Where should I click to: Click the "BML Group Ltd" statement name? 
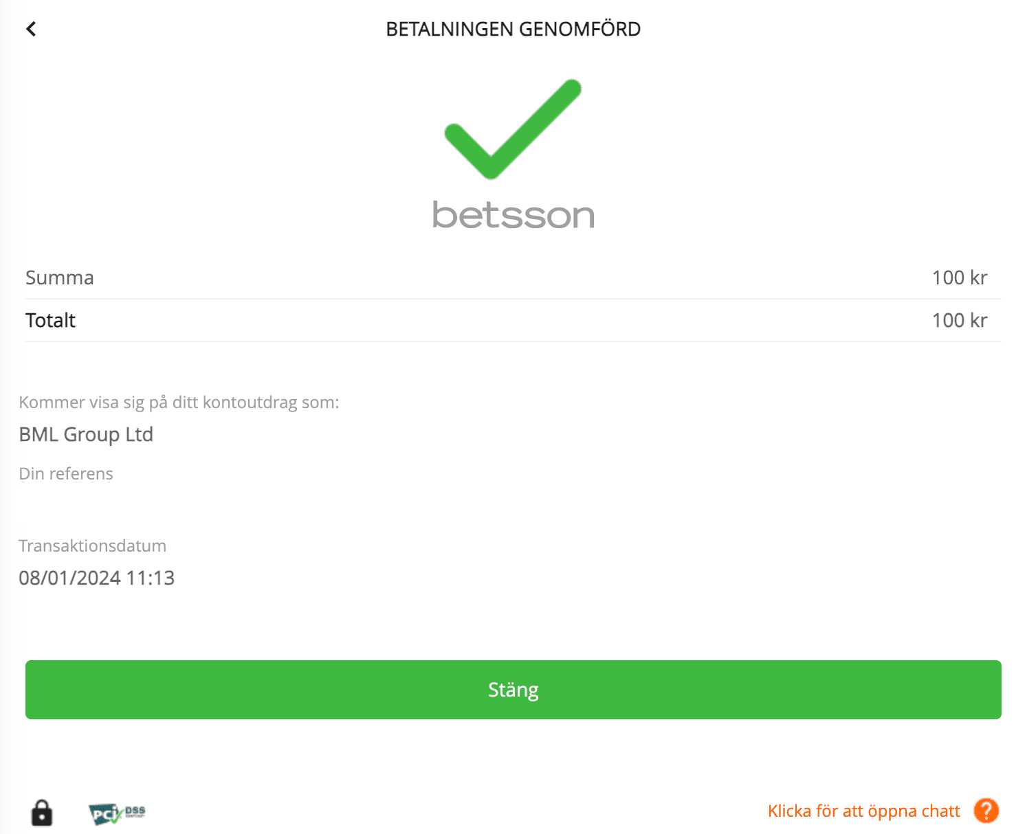click(86, 434)
